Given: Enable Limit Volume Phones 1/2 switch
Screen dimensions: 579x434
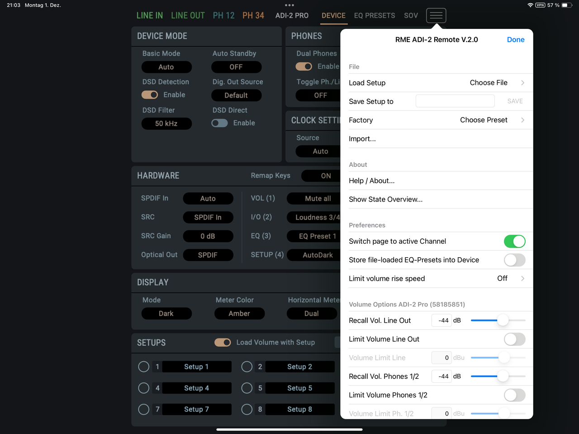Looking at the screenshot, I should point(515,395).
